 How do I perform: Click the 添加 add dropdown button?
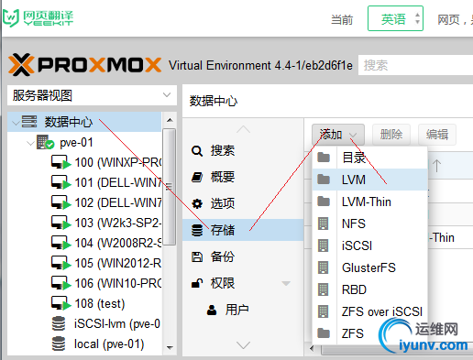coord(338,135)
